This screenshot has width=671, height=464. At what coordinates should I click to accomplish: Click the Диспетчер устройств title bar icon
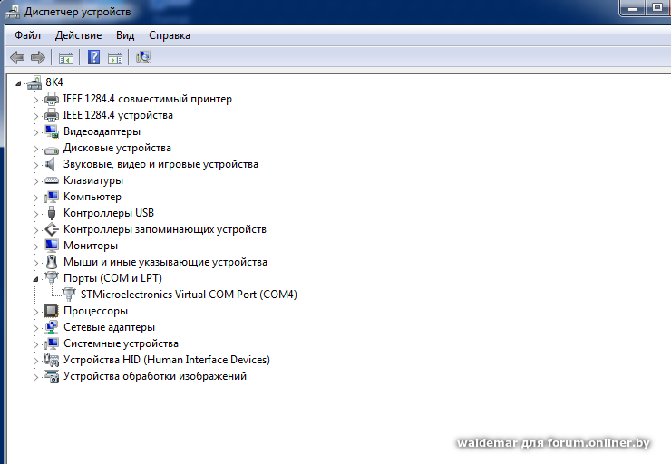click(x=13, y=12)
